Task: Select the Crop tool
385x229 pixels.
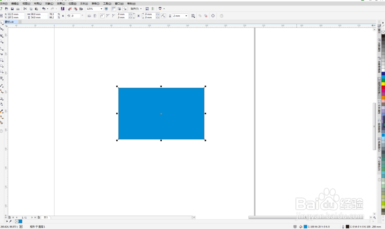Action: pos(2,36)
